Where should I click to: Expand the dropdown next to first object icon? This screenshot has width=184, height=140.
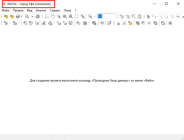click(x=10, y=23)
